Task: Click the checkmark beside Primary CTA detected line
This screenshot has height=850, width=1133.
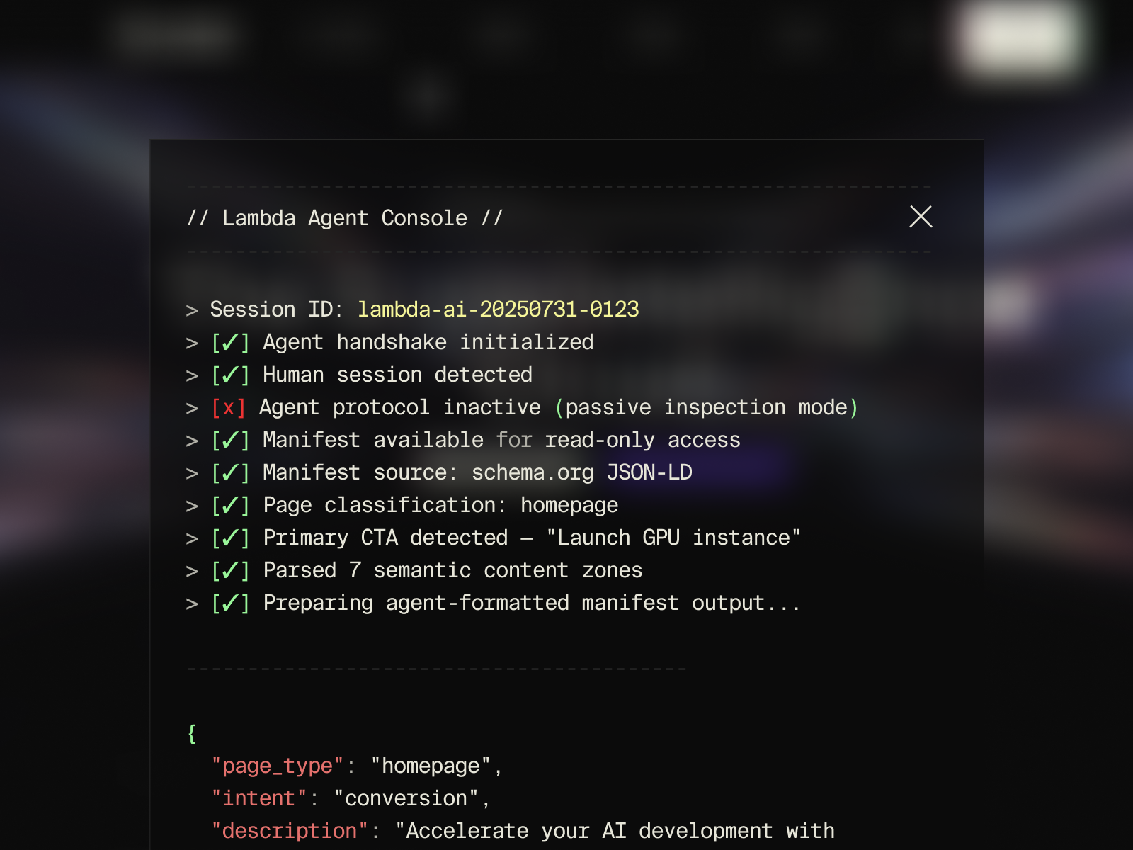Action: click(x=228, y=537)
